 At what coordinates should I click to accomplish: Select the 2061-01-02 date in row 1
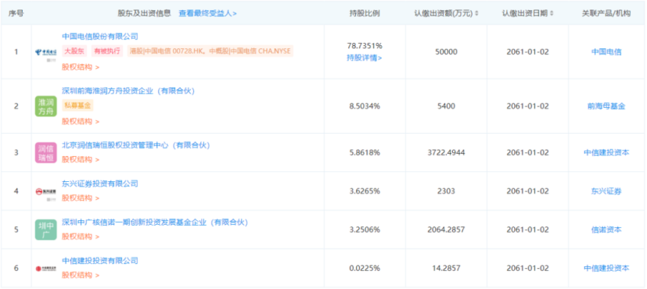(528, 52)
